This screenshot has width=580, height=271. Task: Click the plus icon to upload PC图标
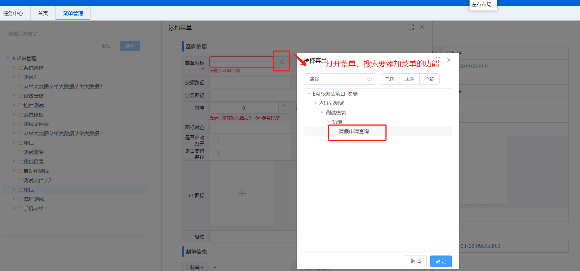242,193
